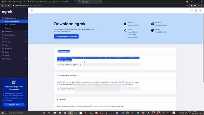Toggle the hamburger menu icon
The image size is (204, 115).
[32, 11]
